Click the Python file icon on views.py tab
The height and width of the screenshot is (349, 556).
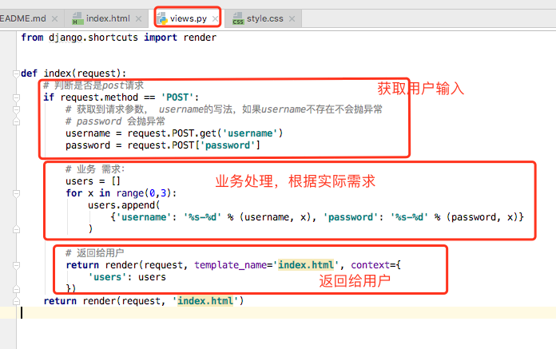162,18
